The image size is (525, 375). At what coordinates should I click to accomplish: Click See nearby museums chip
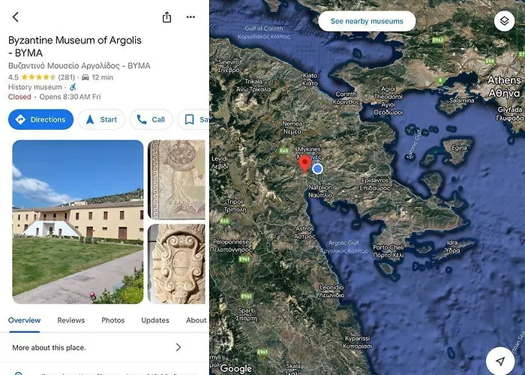367,21
